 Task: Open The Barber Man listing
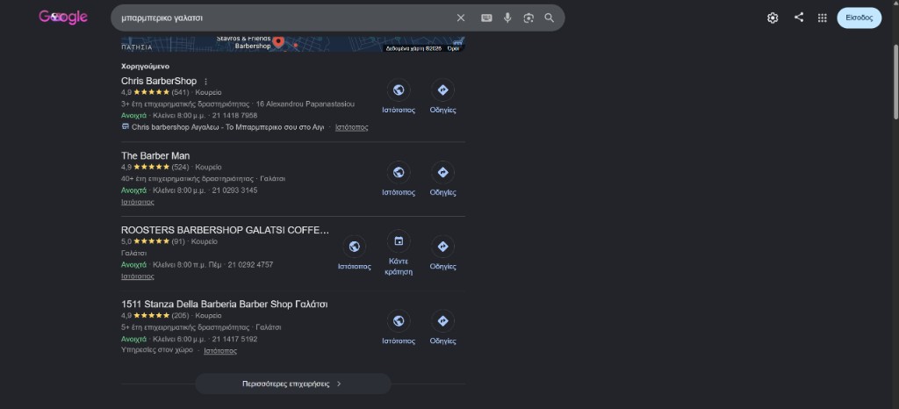(x=155, y=156)
